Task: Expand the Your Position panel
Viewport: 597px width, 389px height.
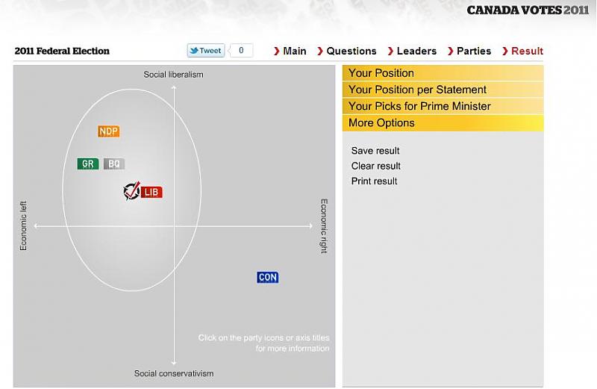Action: coord(443,72)
